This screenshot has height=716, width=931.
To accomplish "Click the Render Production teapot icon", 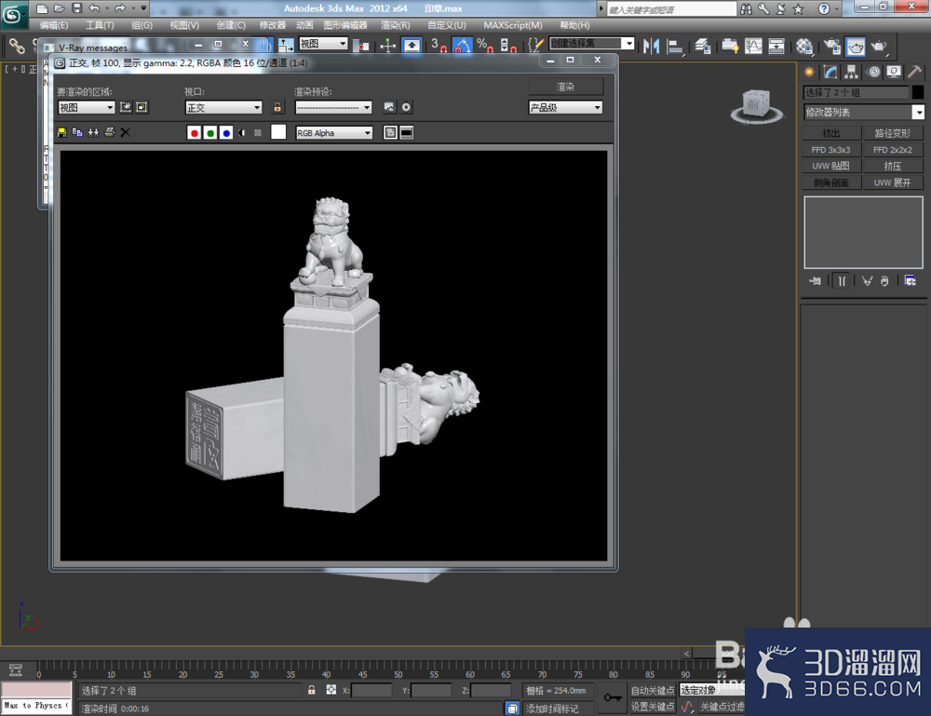I will point(879,46).
